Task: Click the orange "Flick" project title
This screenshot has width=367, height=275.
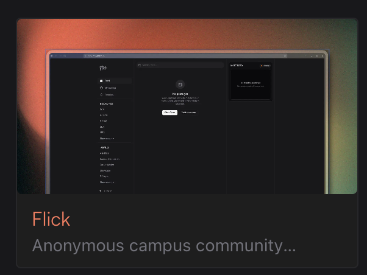Action: (51, 219)
